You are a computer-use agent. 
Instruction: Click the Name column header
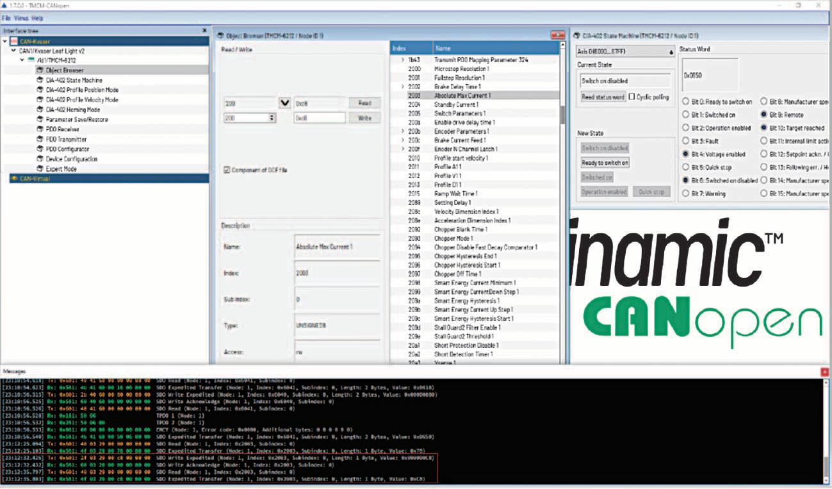pos(496,48)
